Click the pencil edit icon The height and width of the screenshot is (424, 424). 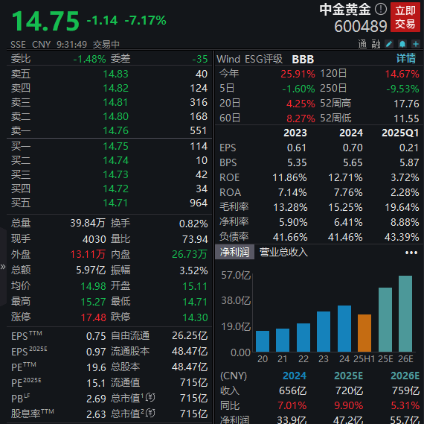(x=389, y=44)
